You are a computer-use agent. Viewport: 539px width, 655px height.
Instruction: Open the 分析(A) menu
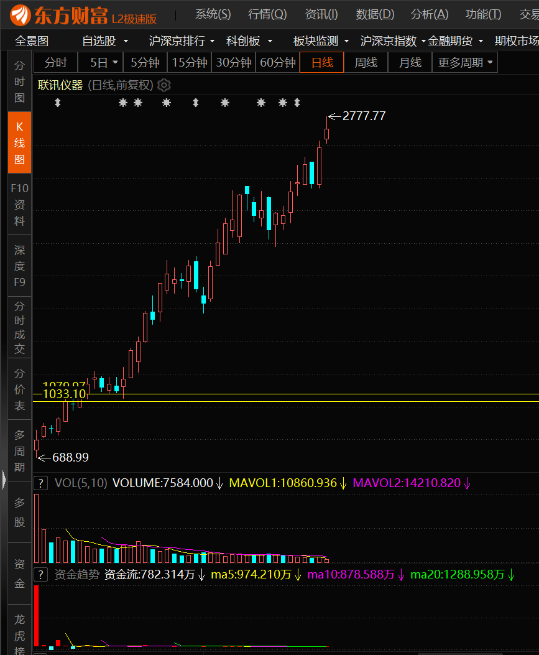pyautogui.click(x=429, y=15)
